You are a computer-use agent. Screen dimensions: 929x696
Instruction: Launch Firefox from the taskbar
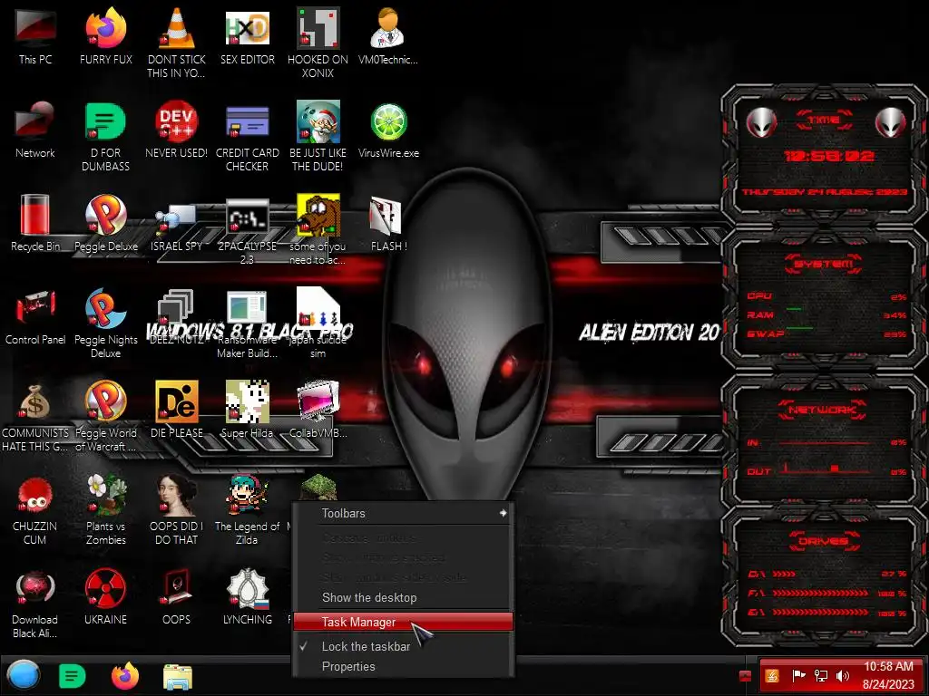point(125,676)
